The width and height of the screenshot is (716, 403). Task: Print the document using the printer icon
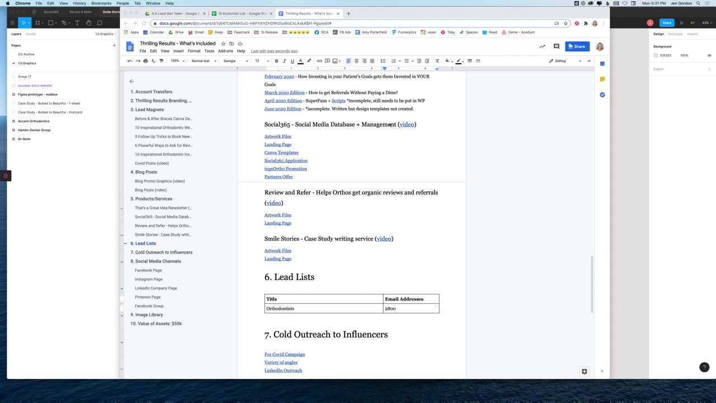coord(145,61)
